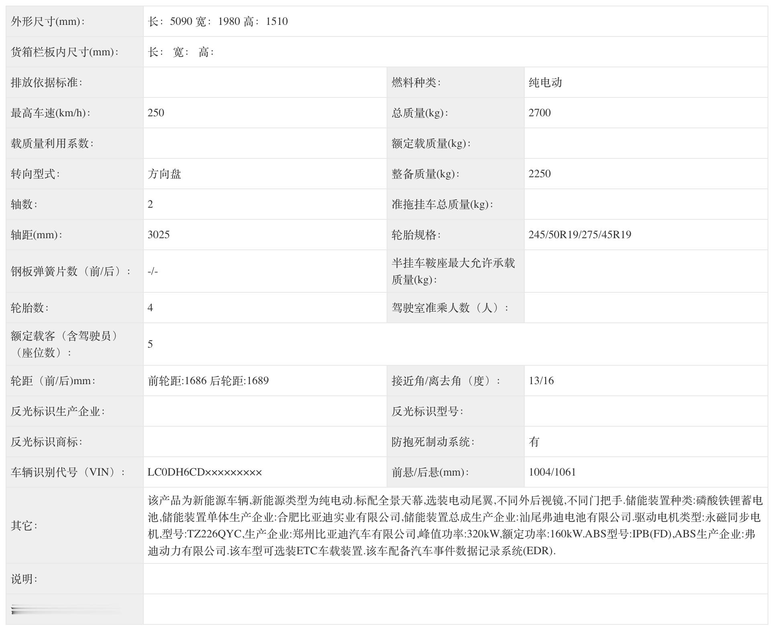The height and width of the screenshot is (632, 774).
Task: Click the 说明 label cell
Action: point(75,579)
